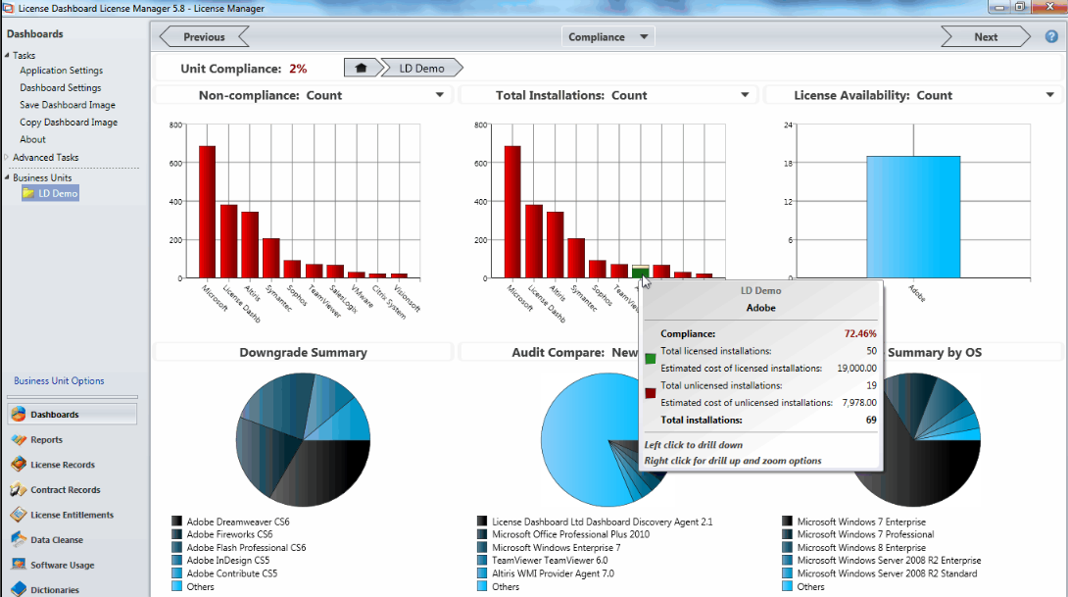Click the License Records icon
Screen dimensions: 1068x597
coord(18,465)
